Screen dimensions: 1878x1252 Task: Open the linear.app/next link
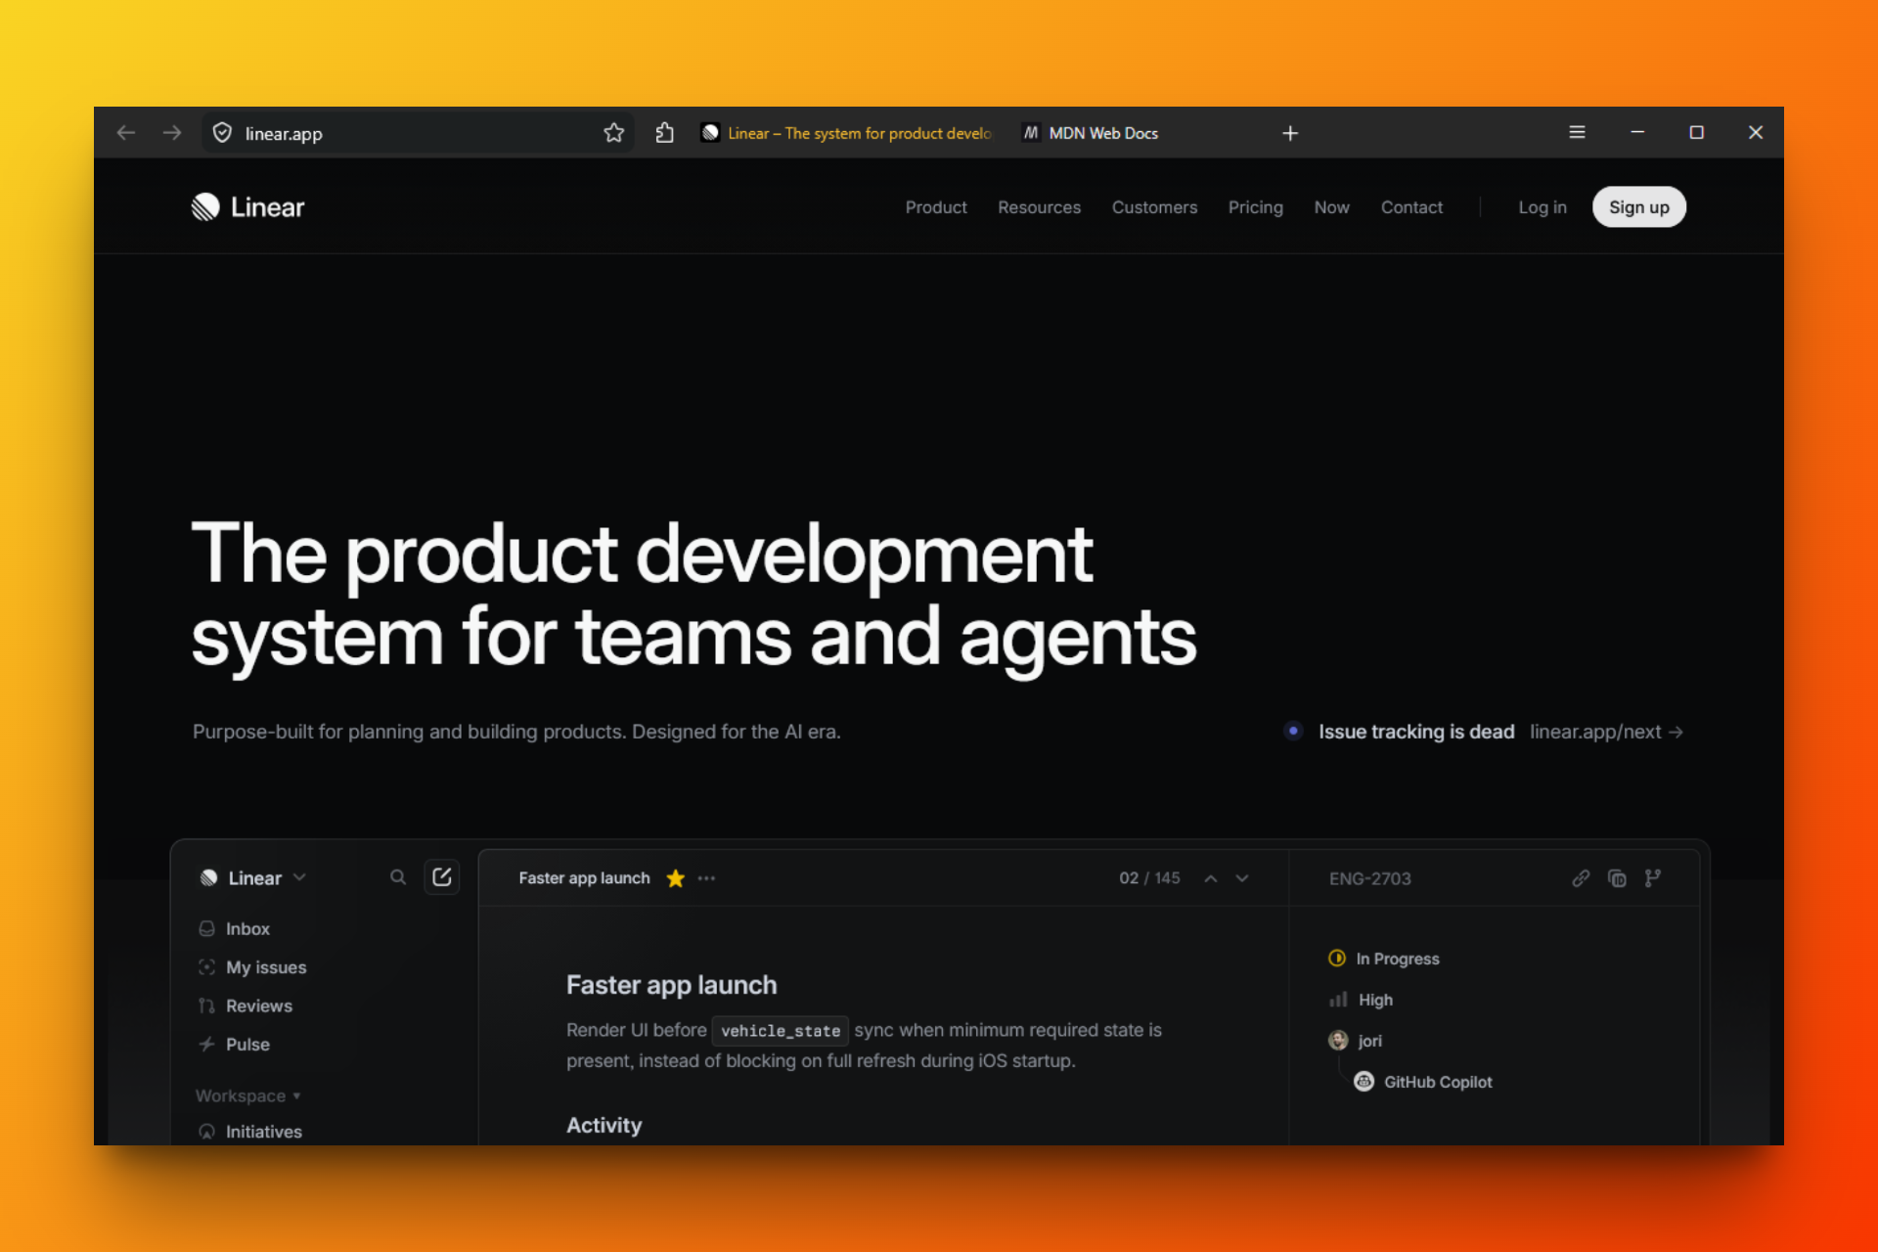point(1606,732)
